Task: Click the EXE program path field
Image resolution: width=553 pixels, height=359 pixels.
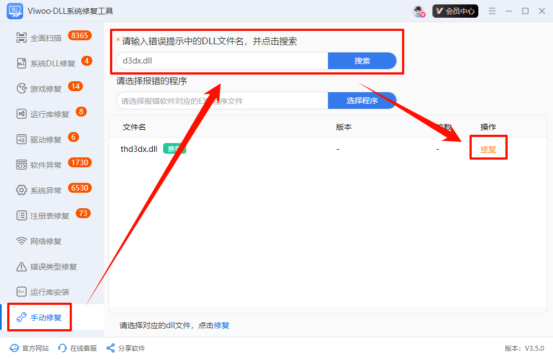Action: coord(222,101)
